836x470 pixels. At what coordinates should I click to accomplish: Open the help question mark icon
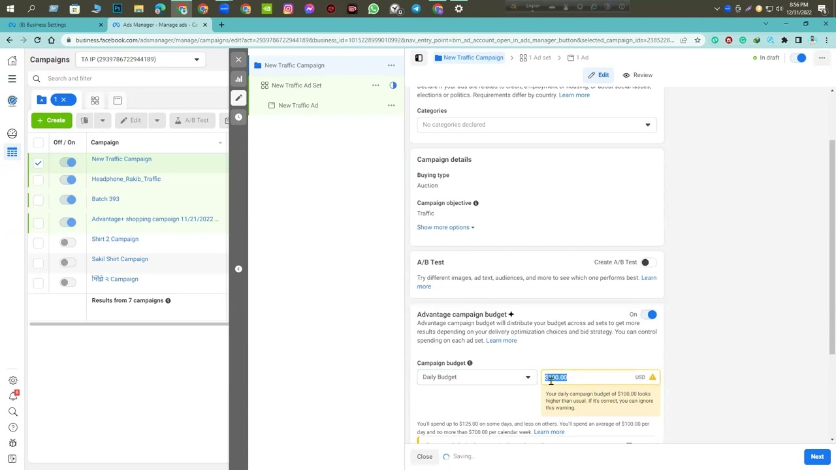pos(12,428)
